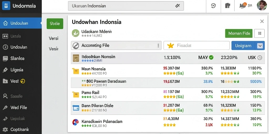Open Uepolzak sidebar item
269x134 pixels.
(x=21, y=119)
